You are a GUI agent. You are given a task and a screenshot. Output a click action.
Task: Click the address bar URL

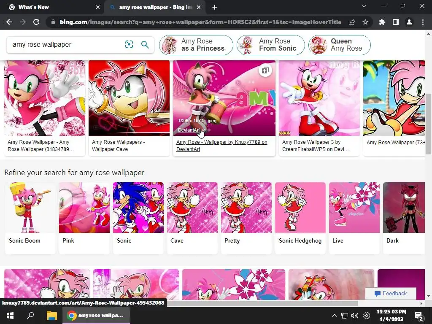click(x=200, y=22)
